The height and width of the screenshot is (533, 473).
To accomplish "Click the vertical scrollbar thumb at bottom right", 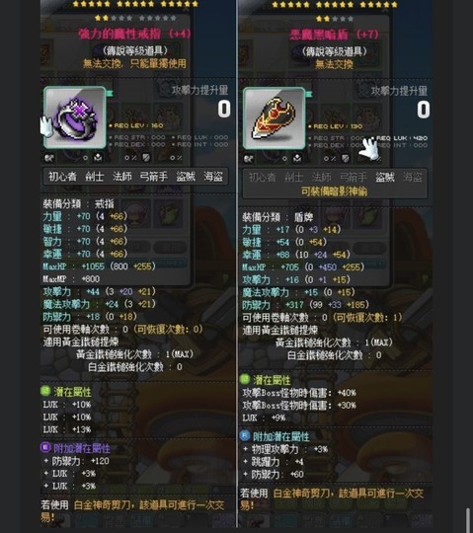I will click(469, 520).
